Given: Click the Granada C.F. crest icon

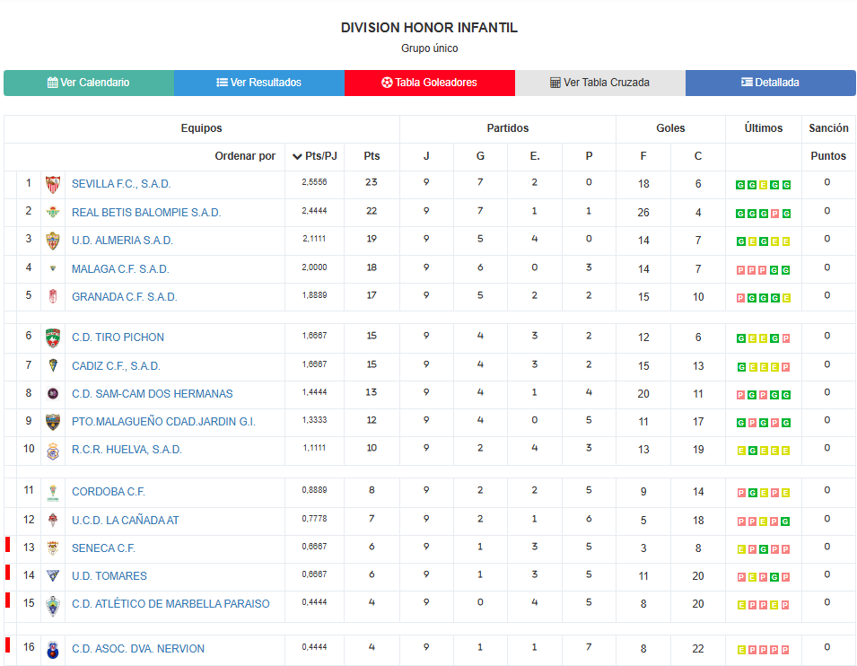Looking at the screenshot, I should (53, 296).
